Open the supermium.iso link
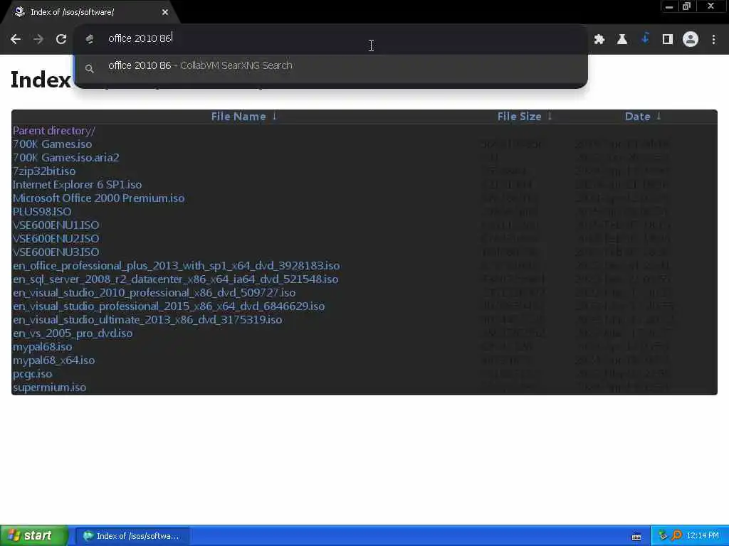729x546 pixels. pos(49,387)
